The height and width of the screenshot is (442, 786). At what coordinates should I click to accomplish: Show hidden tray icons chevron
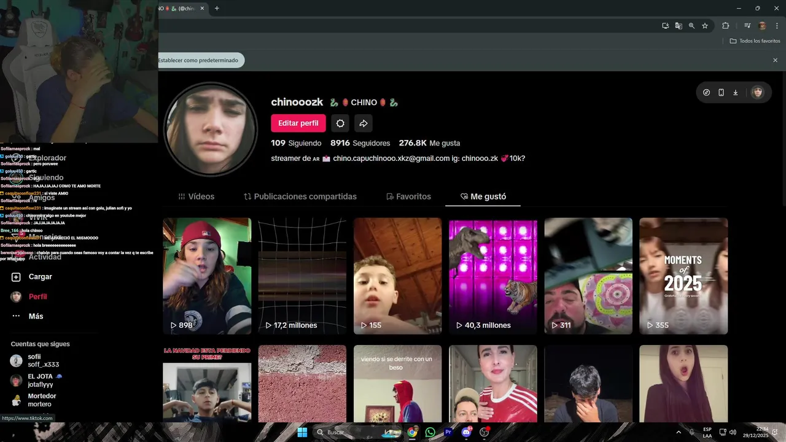(679, 432)
